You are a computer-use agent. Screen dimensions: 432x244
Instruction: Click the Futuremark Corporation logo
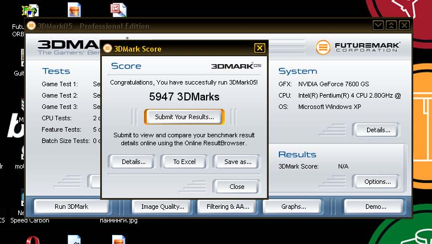coord(358,47)
